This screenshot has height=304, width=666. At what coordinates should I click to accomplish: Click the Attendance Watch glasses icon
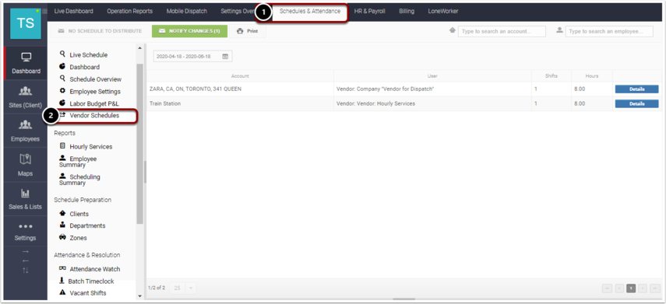[62, 268]
